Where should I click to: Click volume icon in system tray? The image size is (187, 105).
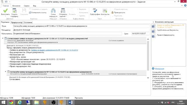[x=169, y=102]
